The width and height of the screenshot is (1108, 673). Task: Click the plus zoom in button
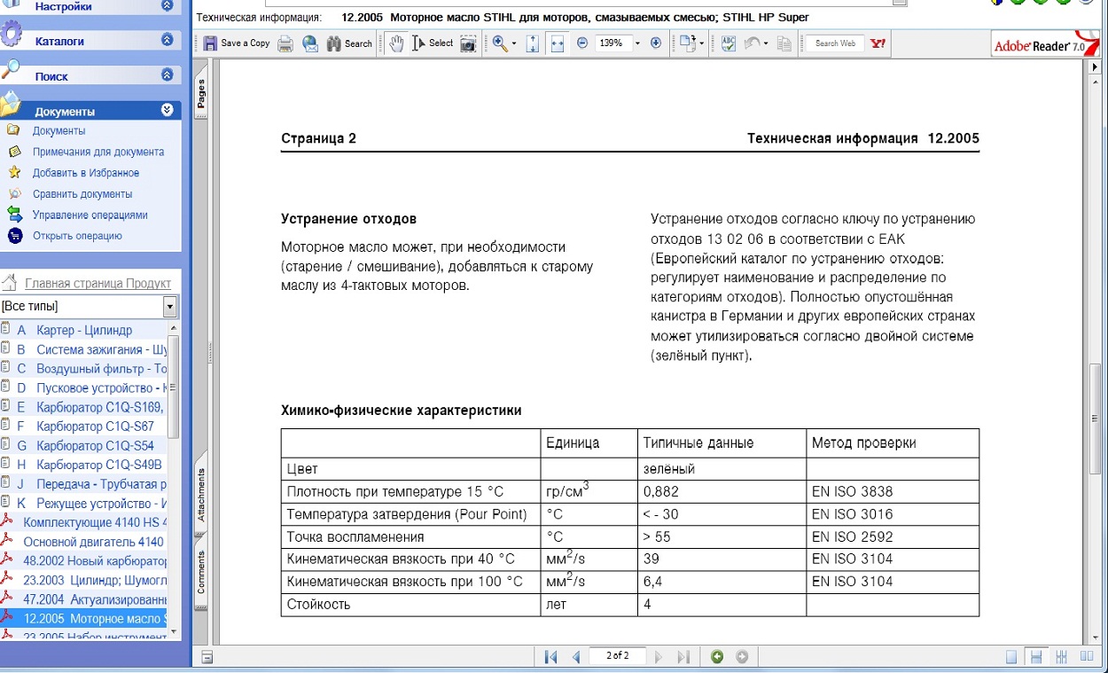[x=656, y=43]
